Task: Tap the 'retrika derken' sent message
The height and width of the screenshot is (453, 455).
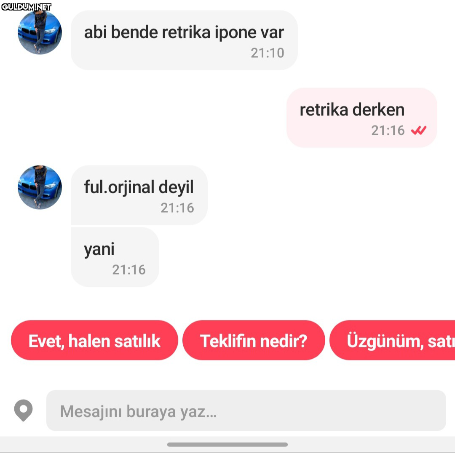Action: pos(361,117)
